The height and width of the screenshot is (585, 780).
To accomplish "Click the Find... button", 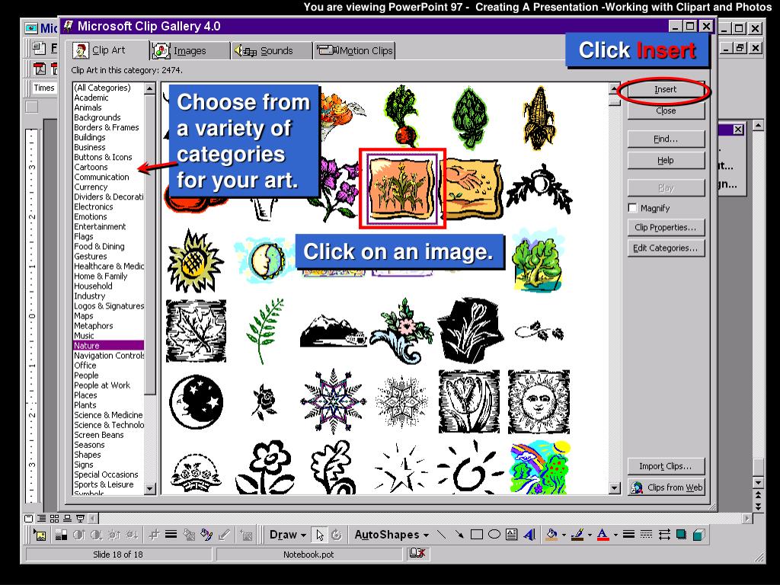I will tap(666, 139).
